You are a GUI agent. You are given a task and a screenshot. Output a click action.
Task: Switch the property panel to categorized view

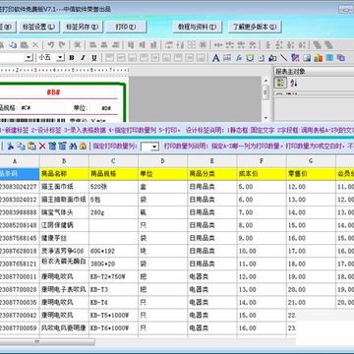280,83
